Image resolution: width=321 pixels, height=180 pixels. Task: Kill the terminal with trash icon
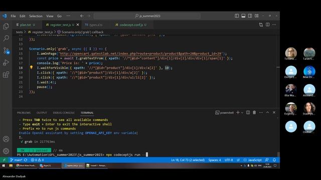pyautogui.click(x=254, y=112)
